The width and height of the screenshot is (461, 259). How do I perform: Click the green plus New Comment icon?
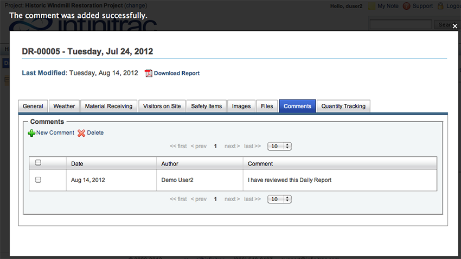click(31, 133)
